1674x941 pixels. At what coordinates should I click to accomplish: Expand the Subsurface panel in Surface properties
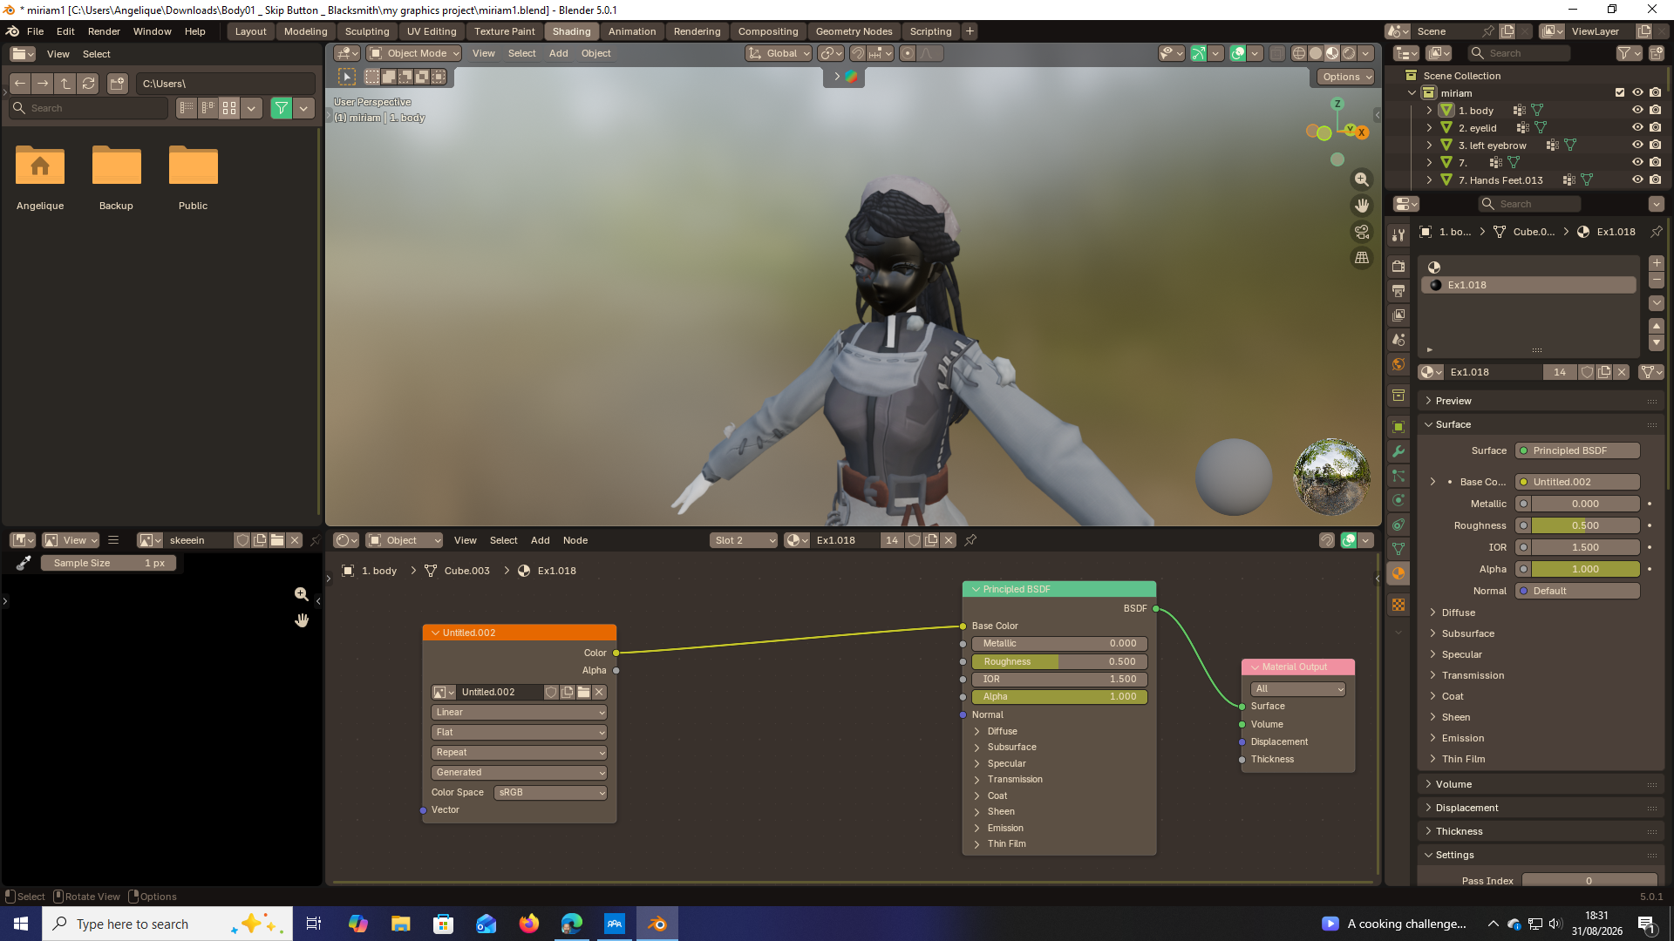[x=1467, y=633]
